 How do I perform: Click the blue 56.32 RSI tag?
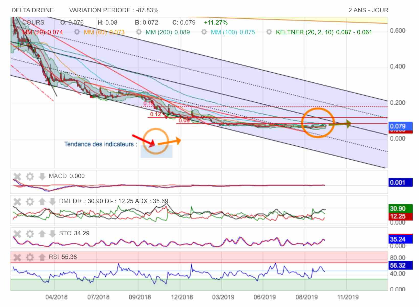pyautogui.click(x=400, y=265)
